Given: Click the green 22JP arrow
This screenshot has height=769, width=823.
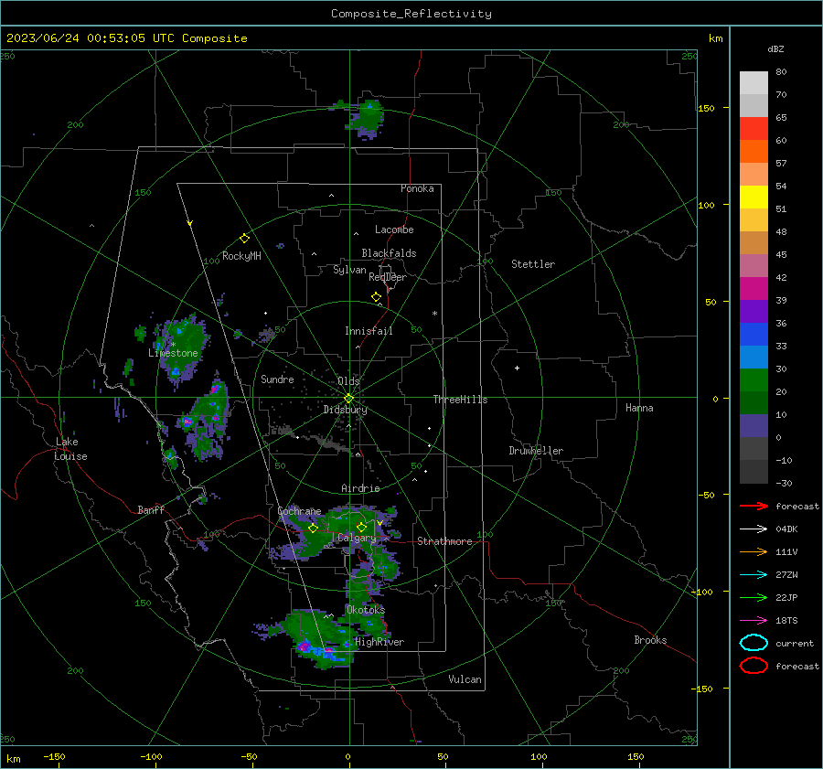Looking at the screenshot, I should click(x=754, y=597).
